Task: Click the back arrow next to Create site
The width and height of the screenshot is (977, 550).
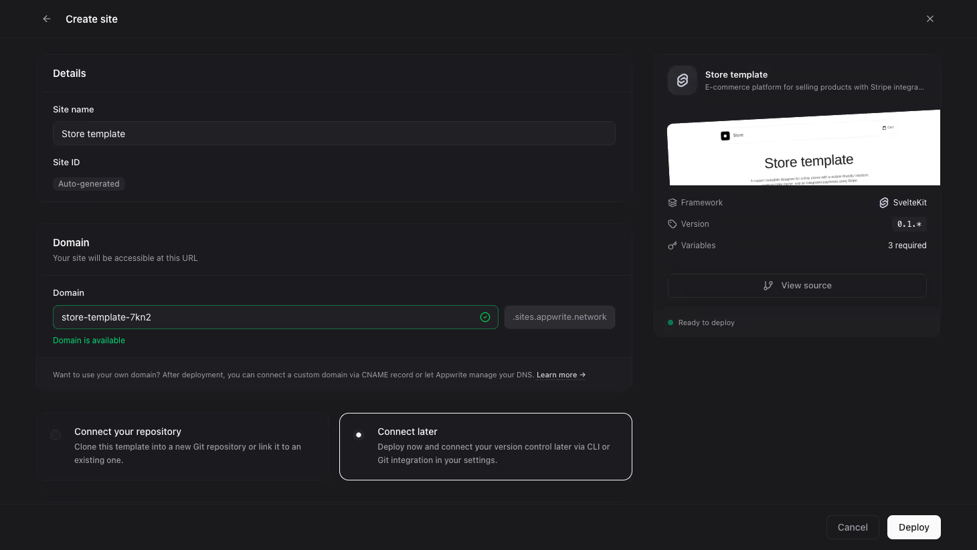Action: [47, 19]
